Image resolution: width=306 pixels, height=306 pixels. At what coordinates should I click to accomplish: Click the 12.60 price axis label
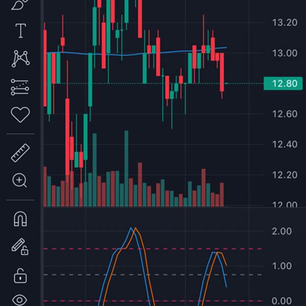(x=285, y=114)
